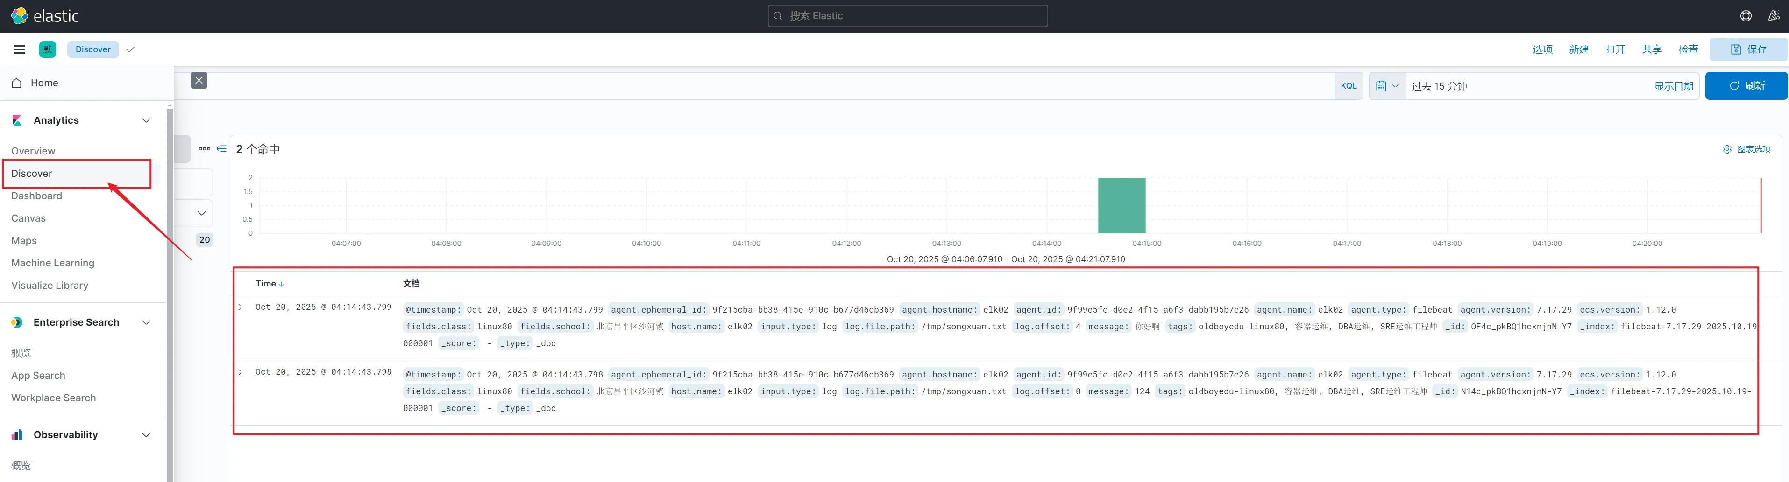Click the collapse sidebar arrow icon

pos(221,148)
